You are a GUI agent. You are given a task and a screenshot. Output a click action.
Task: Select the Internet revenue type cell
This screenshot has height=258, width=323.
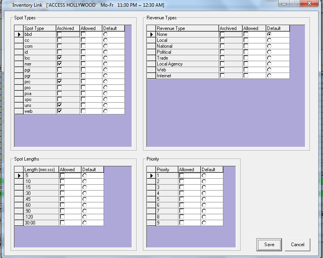coord(187,76)
